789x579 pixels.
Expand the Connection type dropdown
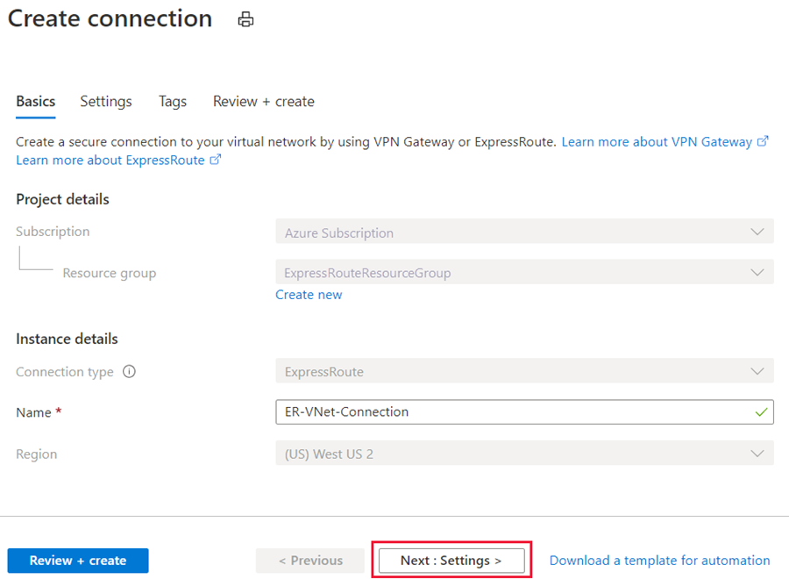pos(524,372)
